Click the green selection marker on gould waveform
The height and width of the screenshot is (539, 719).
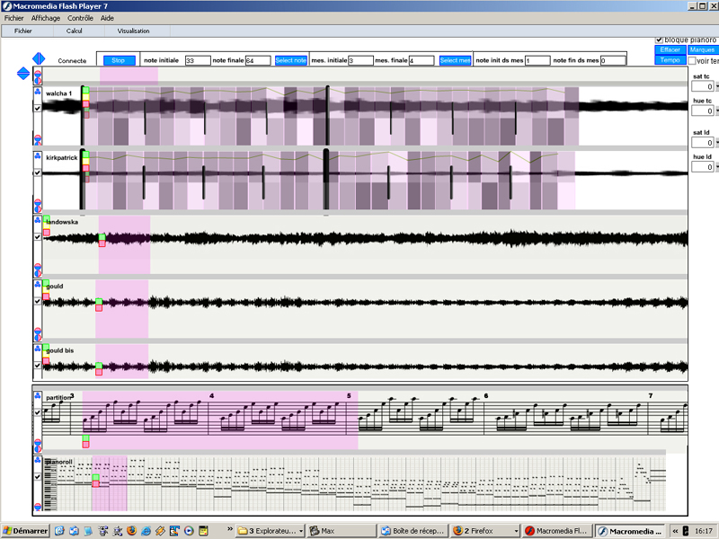[99, 301]
